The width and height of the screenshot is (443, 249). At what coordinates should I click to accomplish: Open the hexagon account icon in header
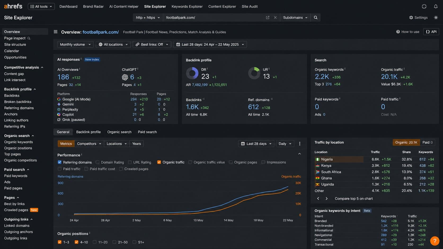tap(424, 6)
